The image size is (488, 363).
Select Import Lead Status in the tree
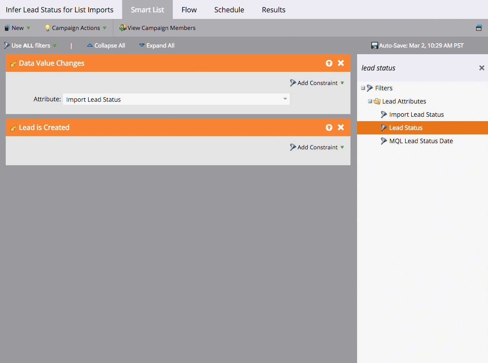coord(416,114)
